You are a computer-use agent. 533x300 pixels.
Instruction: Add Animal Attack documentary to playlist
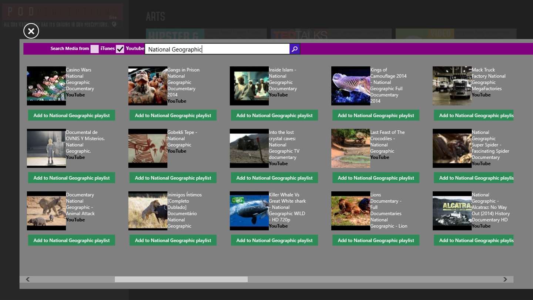[71, 240]
